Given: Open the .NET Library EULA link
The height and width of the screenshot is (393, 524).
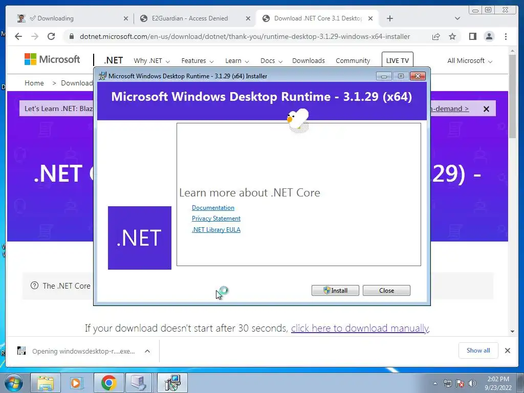Looking at the screenshot, I should click(x=216, y=230).
